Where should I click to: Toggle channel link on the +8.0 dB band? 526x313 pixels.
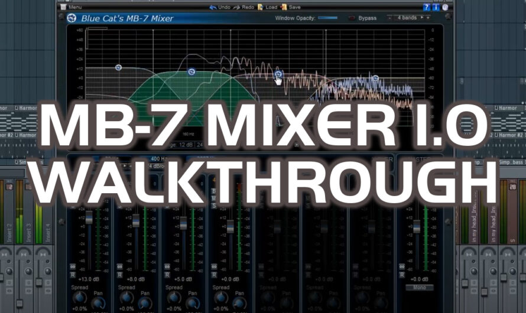click(120, 267)
